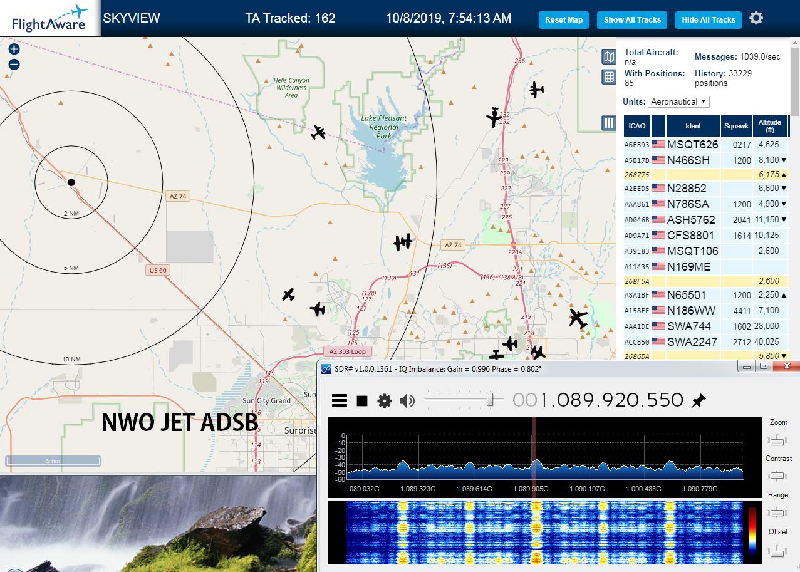Select SWA744 aircraft row
Image resolution: width=800 pixels, height=572 pixels.
705,326
